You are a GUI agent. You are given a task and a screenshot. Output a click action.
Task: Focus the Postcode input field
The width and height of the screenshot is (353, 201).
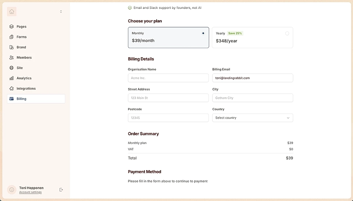coord(168,118)
